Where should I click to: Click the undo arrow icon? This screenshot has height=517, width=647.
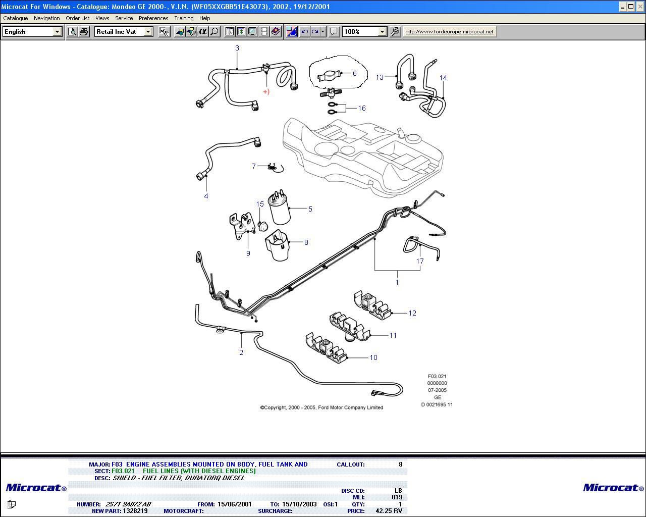pyautogui.click(x=304, y=32)
